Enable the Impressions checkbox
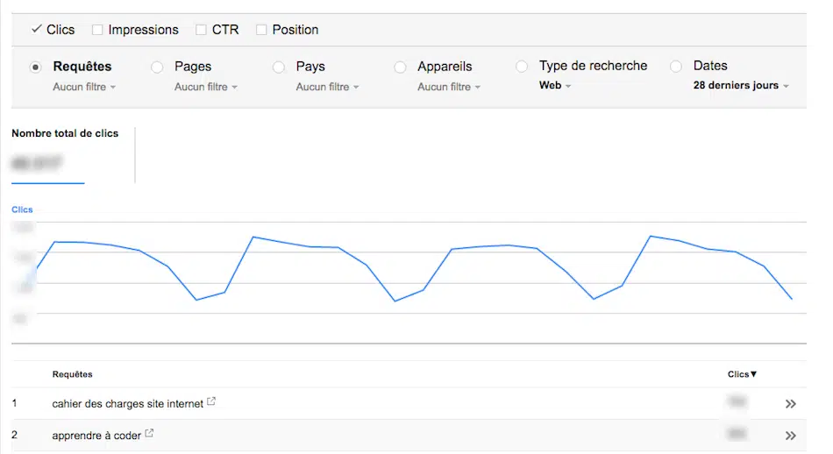This screenshot has height=454, width=833. (x=97, y=30)
